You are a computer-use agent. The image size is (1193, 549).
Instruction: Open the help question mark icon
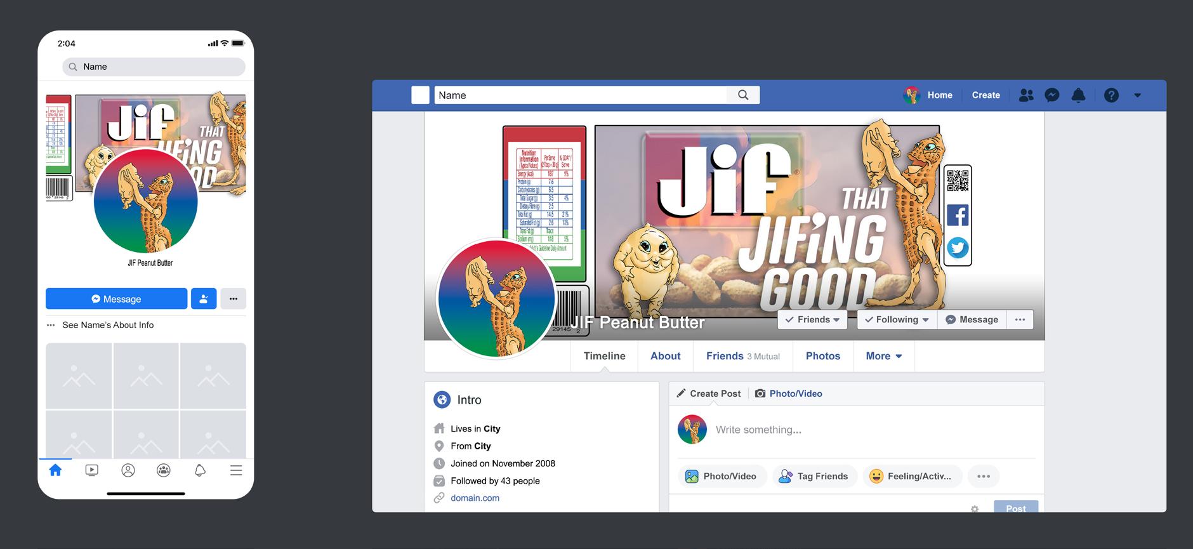click(1111, 95)
